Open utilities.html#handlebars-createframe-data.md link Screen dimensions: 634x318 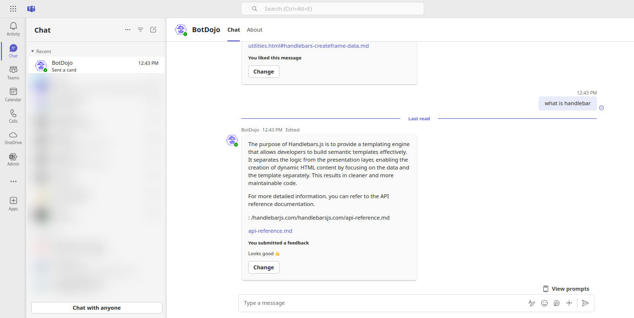(x=308, y=46)
